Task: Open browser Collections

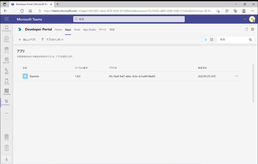Action: pyautogui.click(x=235, y=11)
